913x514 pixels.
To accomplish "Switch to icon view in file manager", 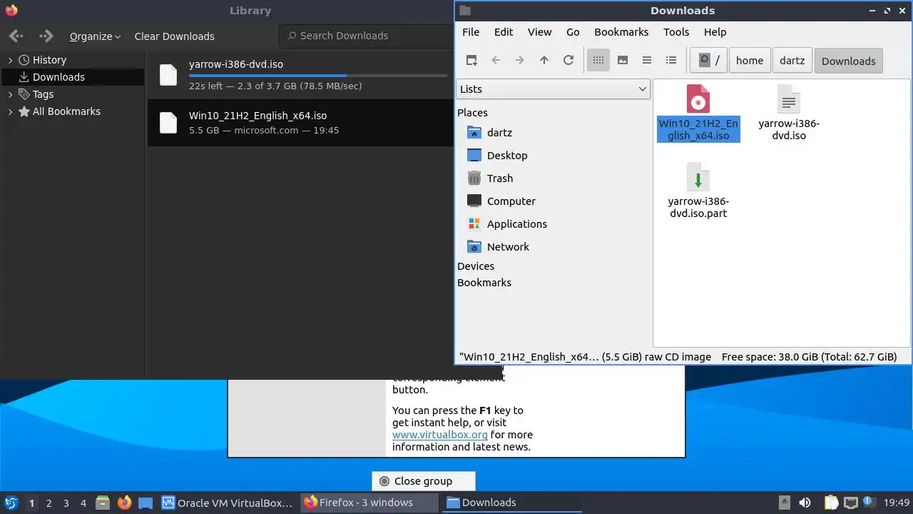I will [x=598, y=61].
